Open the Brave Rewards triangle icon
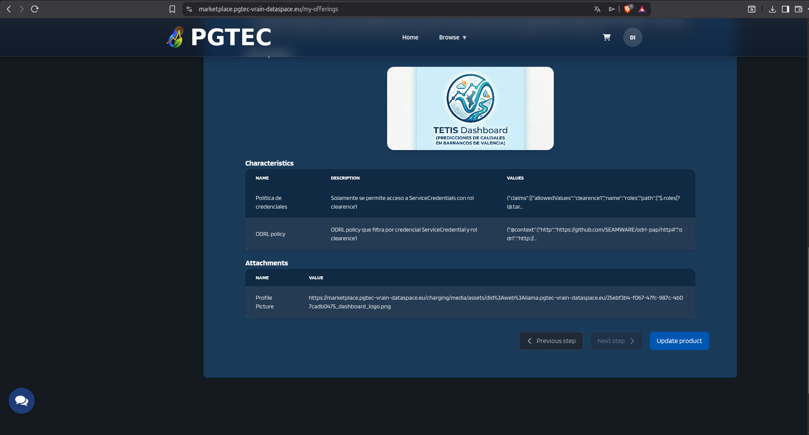Viewport: 809px width, 435px height. (x=642, y=9)
